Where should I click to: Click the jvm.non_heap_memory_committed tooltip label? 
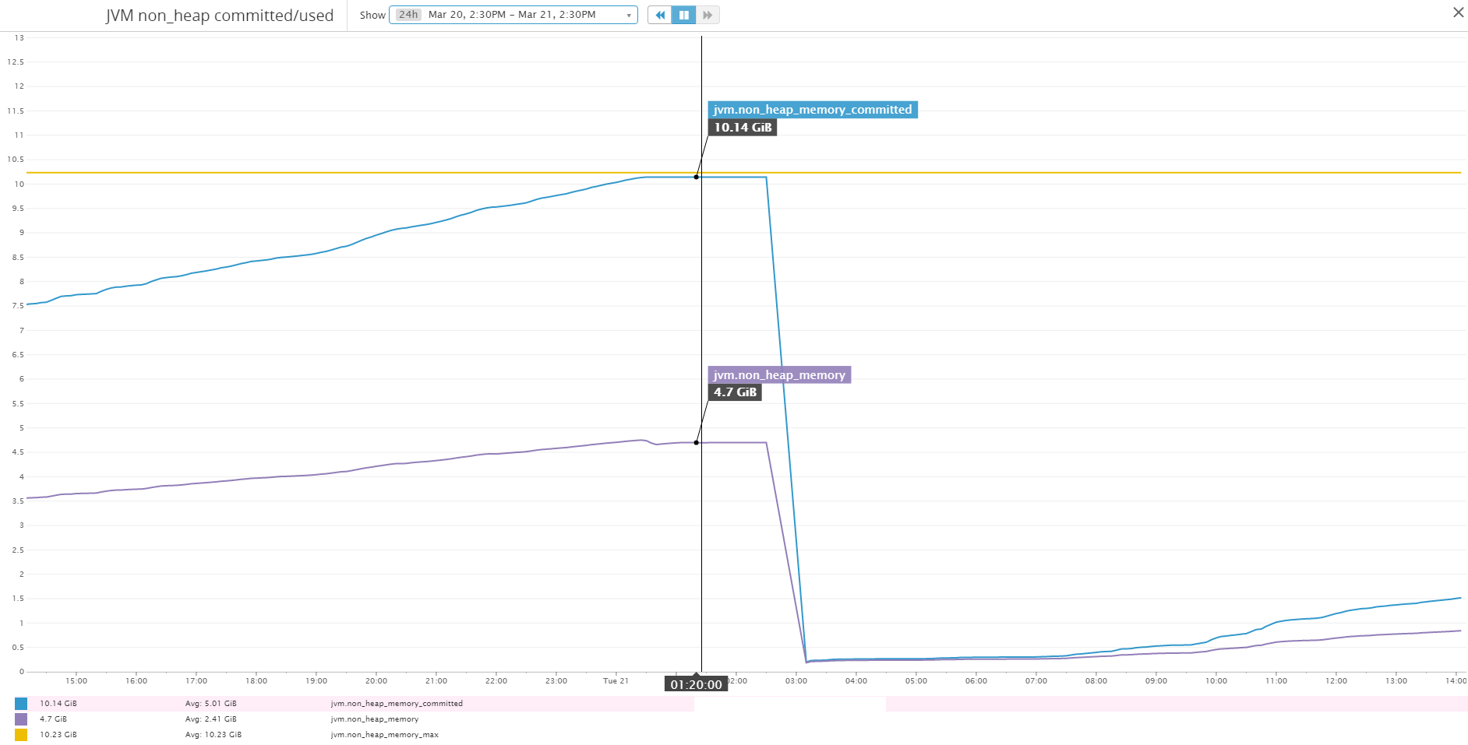pos(813,110)
